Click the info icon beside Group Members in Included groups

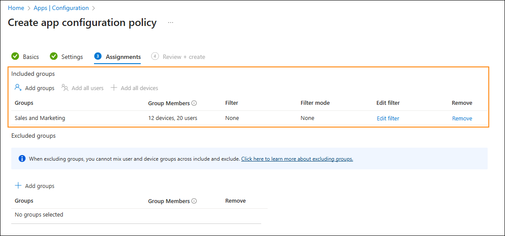coord(194,103)
